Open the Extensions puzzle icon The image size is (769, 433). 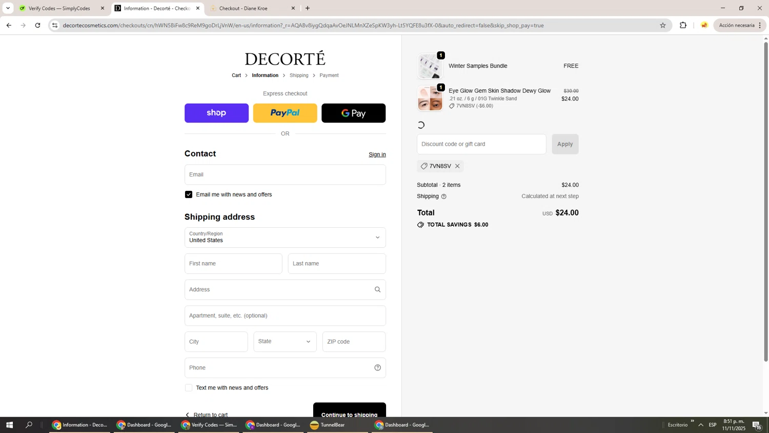click(x=683, y=25)
